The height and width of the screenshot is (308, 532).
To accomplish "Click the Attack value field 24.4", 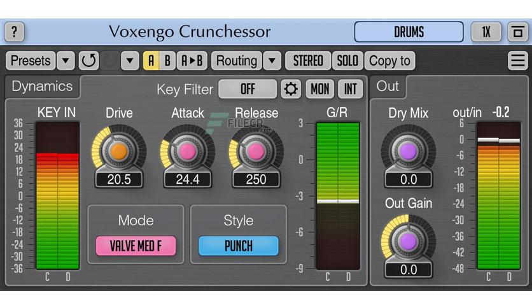I will point(188,179).
